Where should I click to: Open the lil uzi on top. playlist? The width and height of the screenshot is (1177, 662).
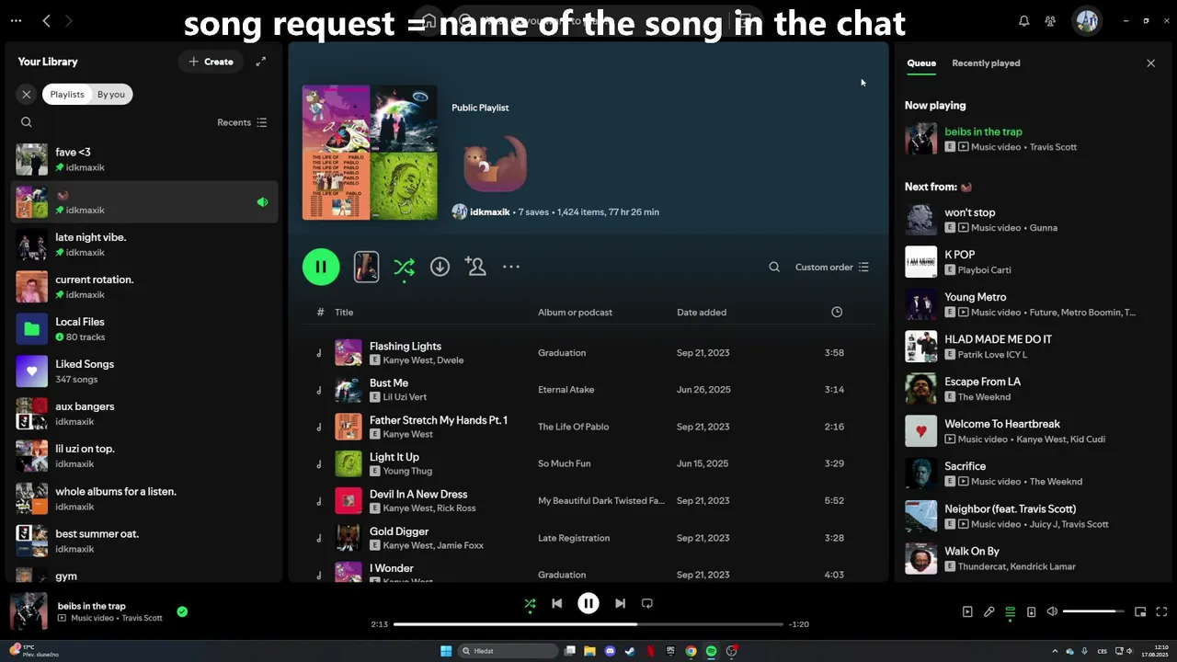click(144, 455)
